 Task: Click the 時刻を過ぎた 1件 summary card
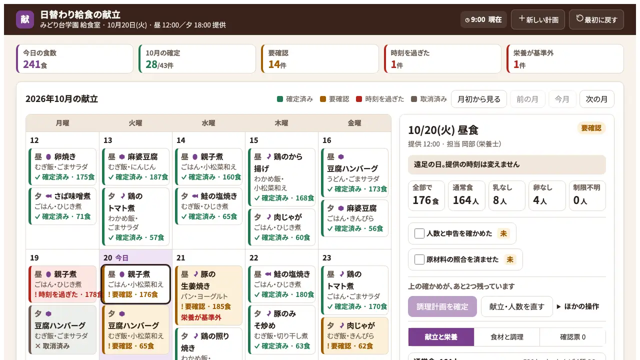pyautogui.click(x=442, y=59)
